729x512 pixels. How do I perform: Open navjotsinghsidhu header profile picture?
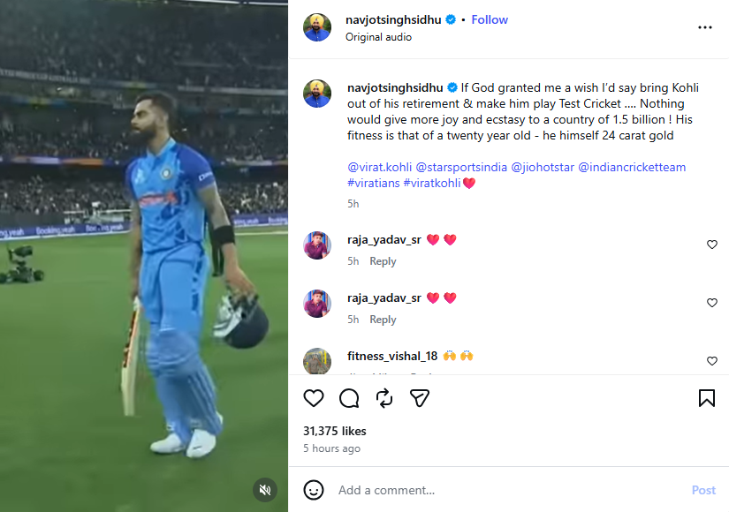coord(317,27)
